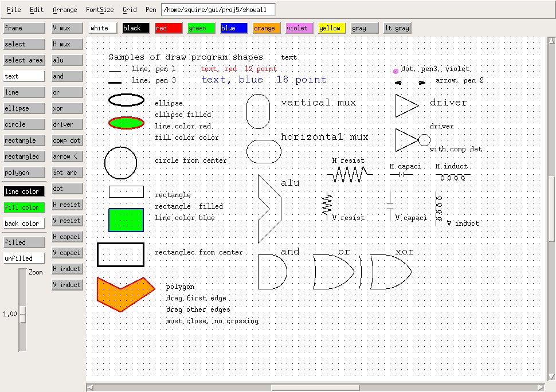This screenshot has width=556, height=392.
Task: Click the 'text, blue 18 point' label
Action: point(264,80)
